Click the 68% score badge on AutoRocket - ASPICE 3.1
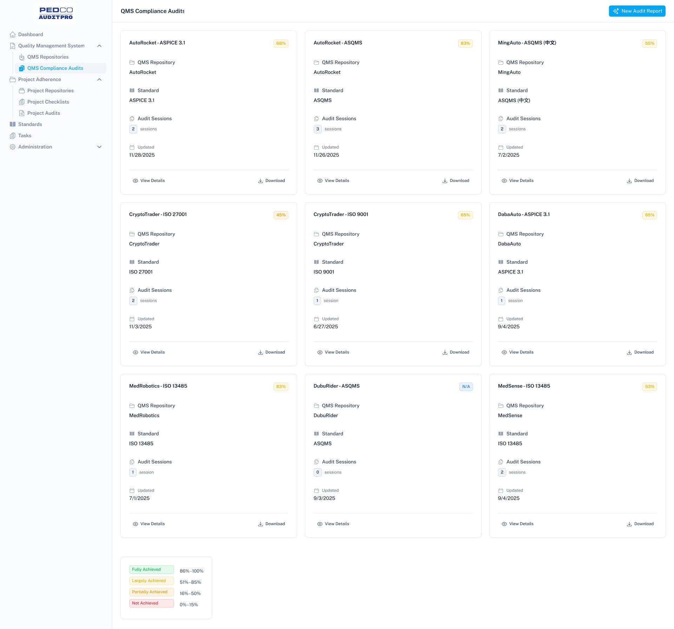Image resolution: width=674 pixels, height=629 pixels. pyautogui.click(x=281, y=44)
